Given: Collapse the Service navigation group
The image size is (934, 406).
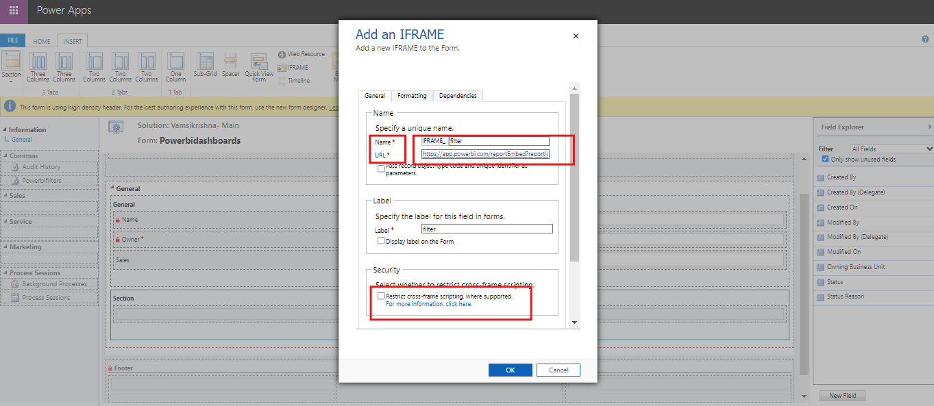Looking at the screenshot, I should (5, 222).
